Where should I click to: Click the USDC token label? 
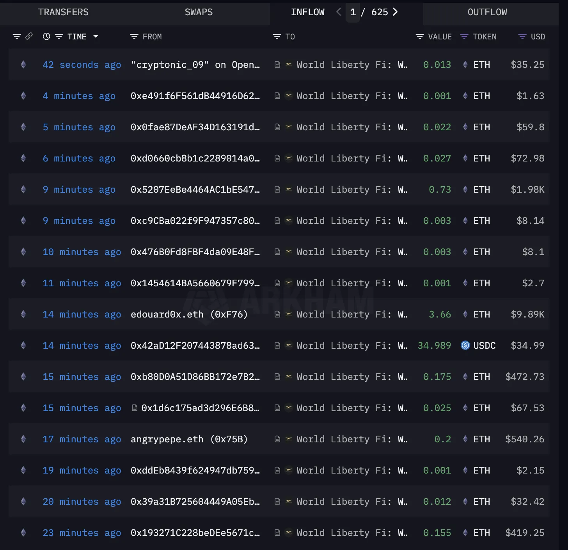pyautogui.click(x=484, y=346)
